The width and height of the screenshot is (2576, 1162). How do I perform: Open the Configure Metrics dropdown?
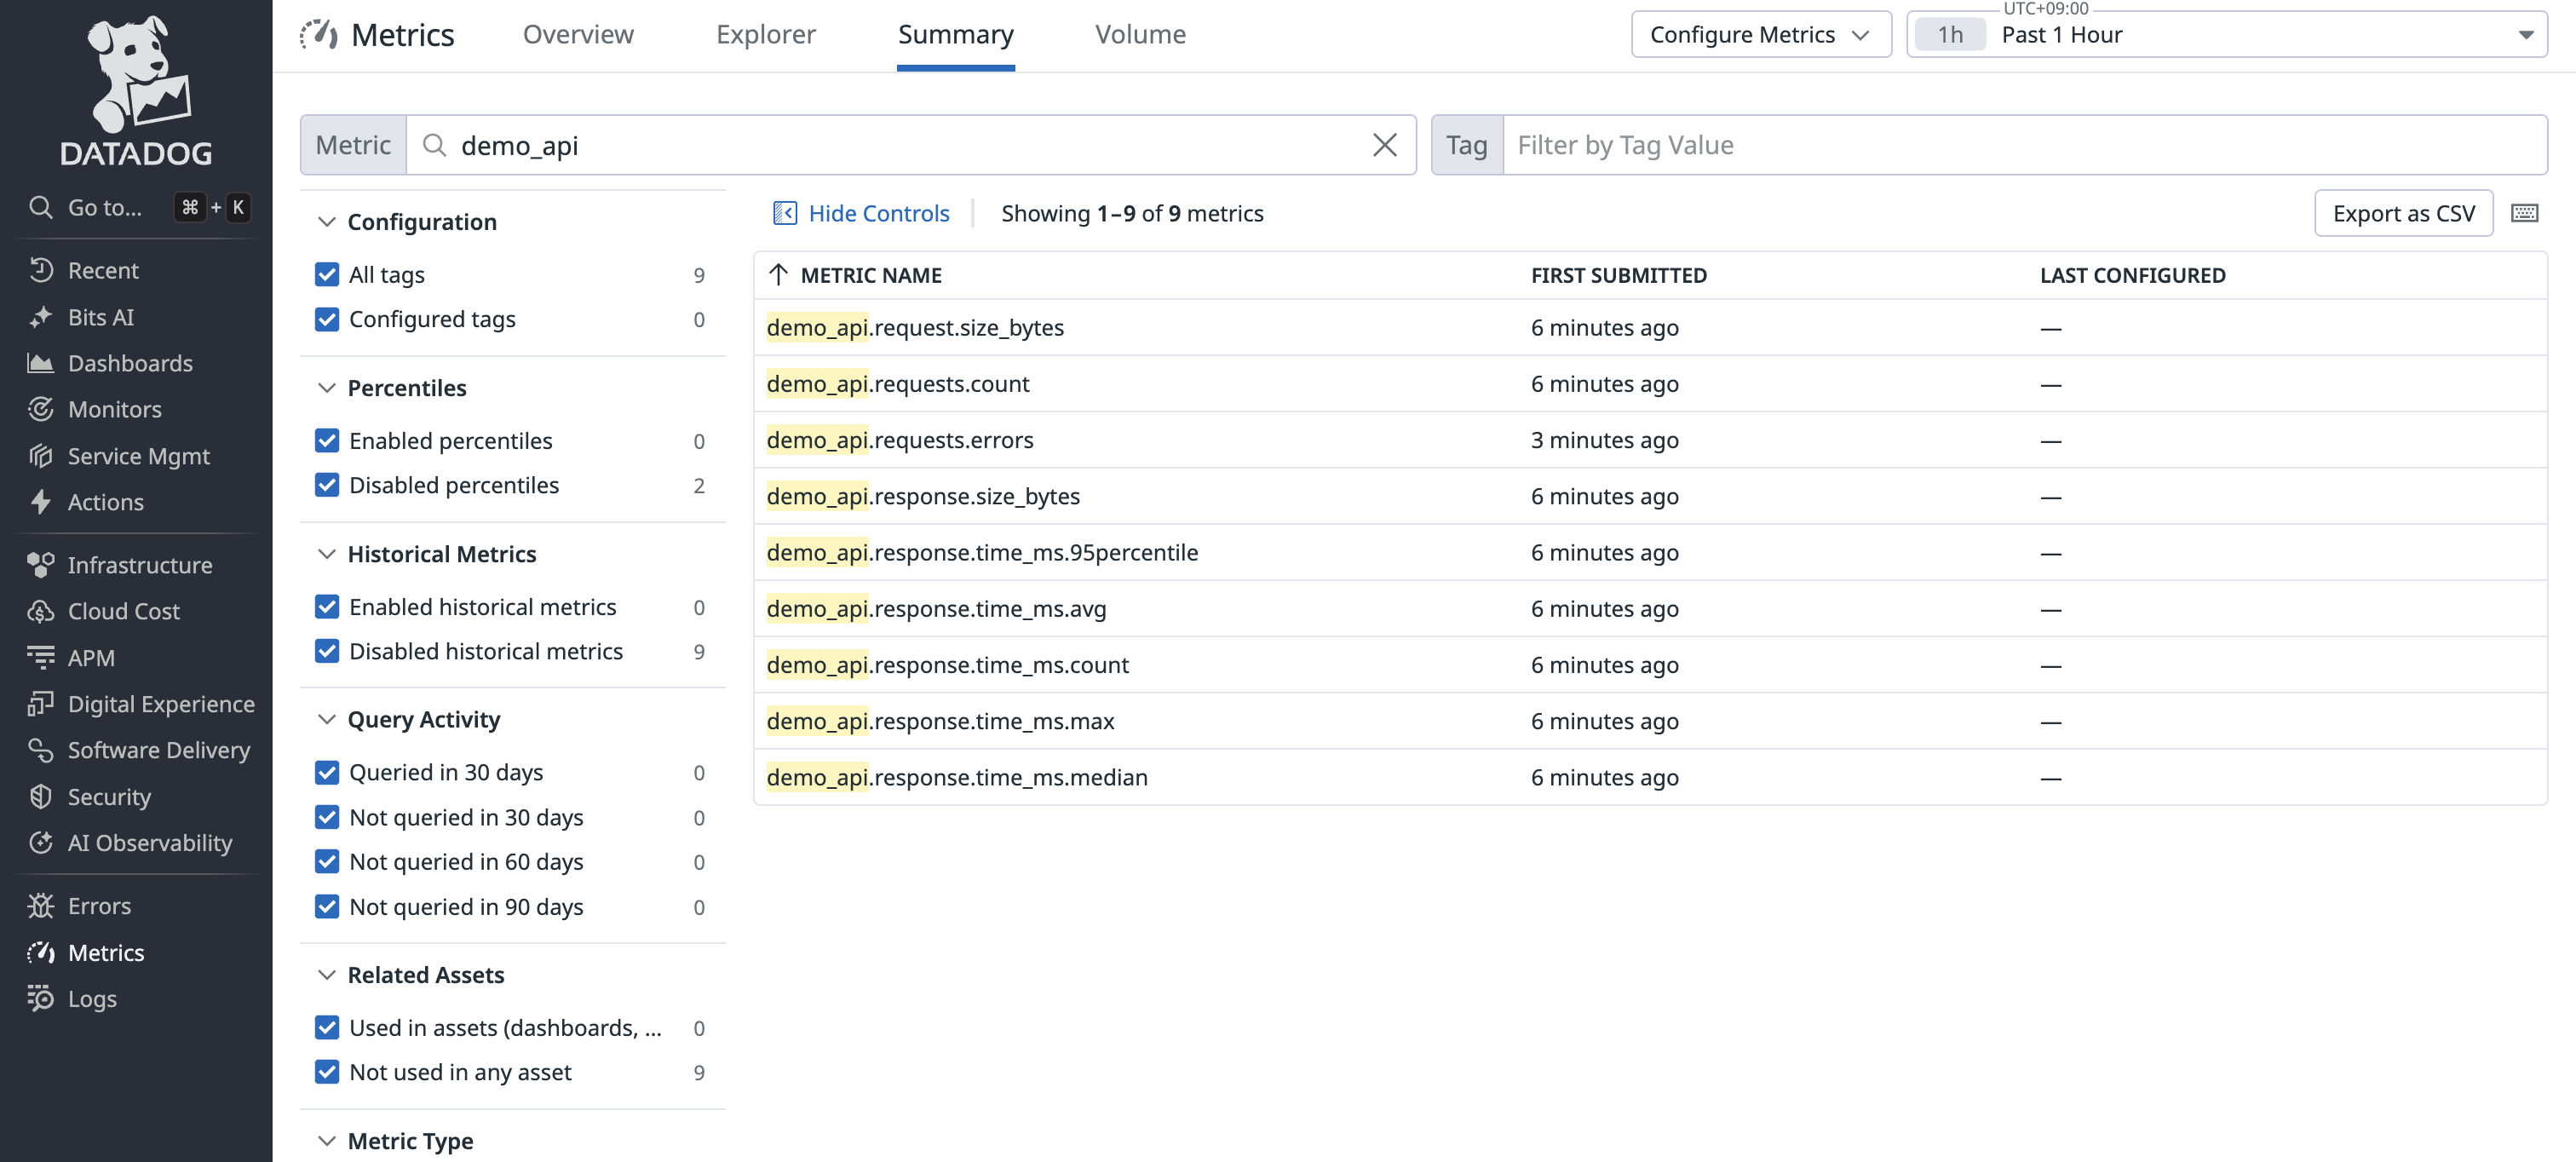tap(1760, 35)
